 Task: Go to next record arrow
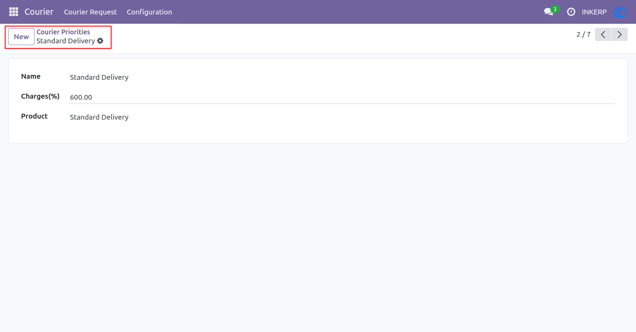(x=619, y=34)
